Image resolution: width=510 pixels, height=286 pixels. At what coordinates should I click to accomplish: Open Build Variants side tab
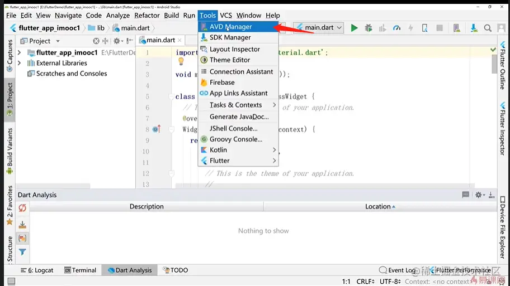tap(10, 152)
